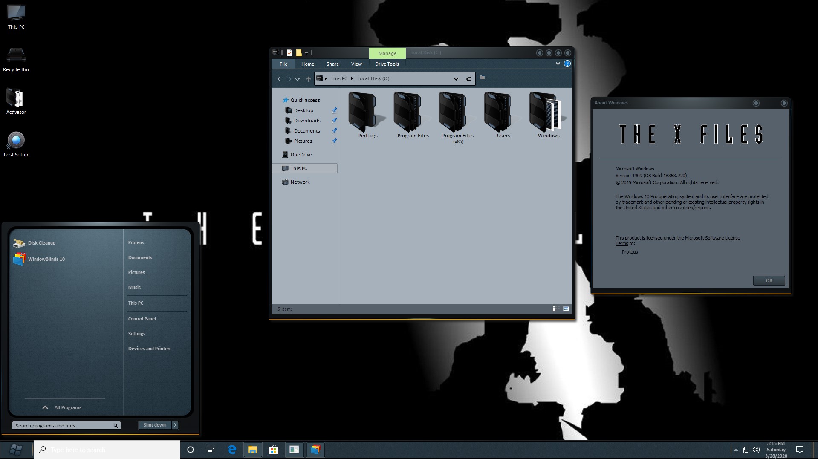
Task: Open Task View from taskbar
Action: point(211,450)
